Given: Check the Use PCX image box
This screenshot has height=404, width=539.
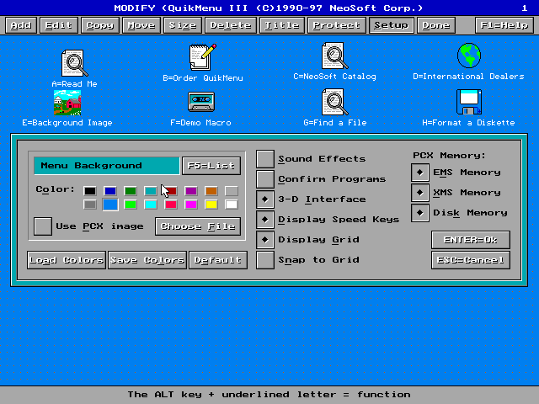Looking at the screenshot, I should 43,226.
